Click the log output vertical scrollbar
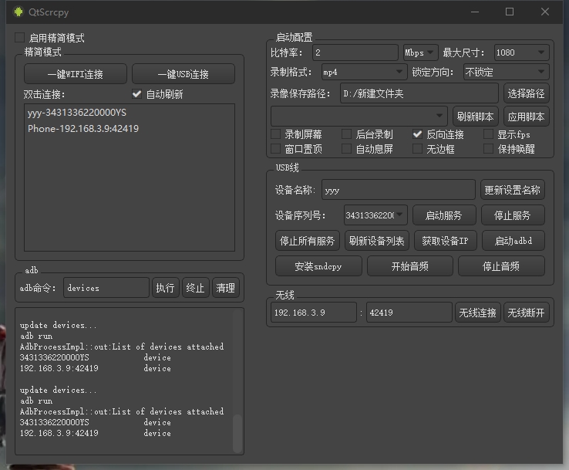569x470 pixels. coord(237,431)
